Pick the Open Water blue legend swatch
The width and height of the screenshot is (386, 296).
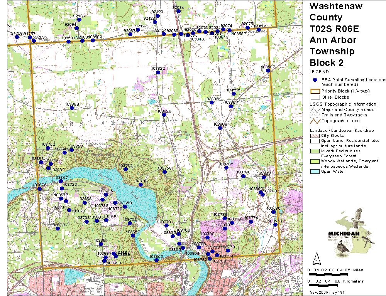(x=315, y=172)
